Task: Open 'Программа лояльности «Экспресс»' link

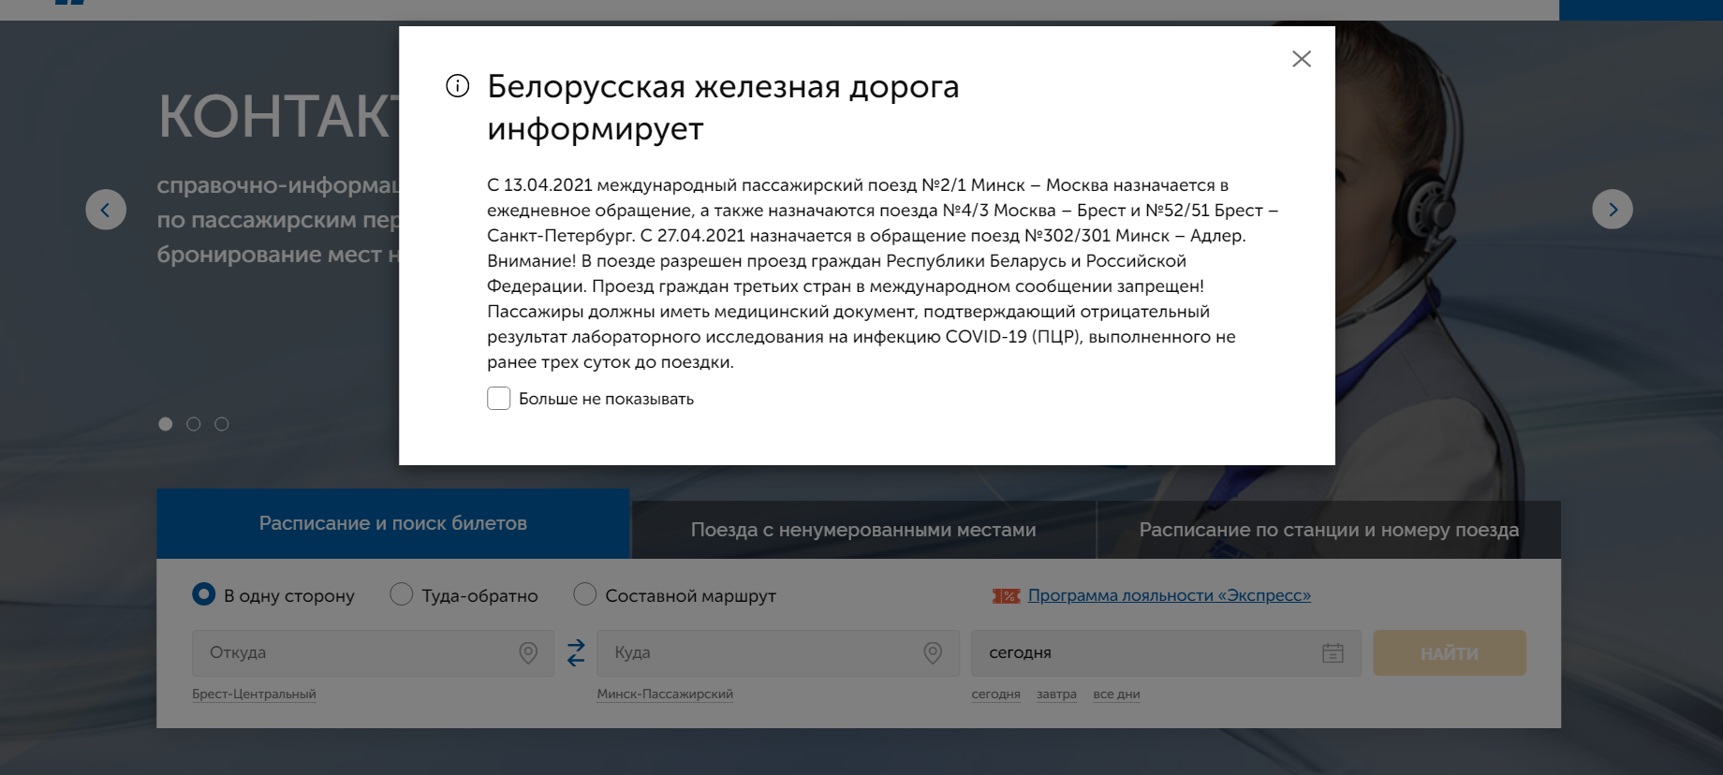Action: tap(1170, 595)
